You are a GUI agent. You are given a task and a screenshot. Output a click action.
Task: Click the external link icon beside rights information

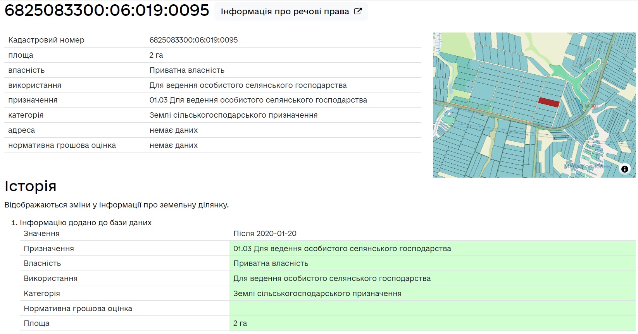(x=358, y=11)
